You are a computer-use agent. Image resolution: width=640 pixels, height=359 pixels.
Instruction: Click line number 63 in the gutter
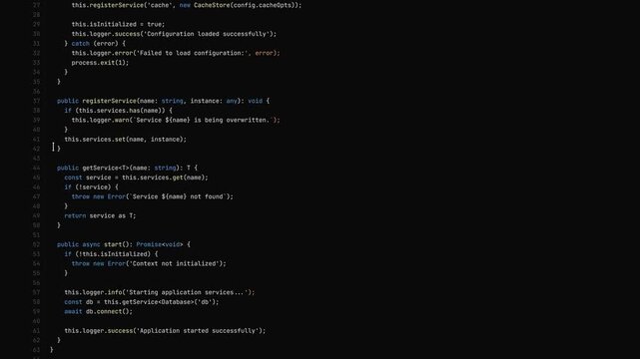point(37,350)
